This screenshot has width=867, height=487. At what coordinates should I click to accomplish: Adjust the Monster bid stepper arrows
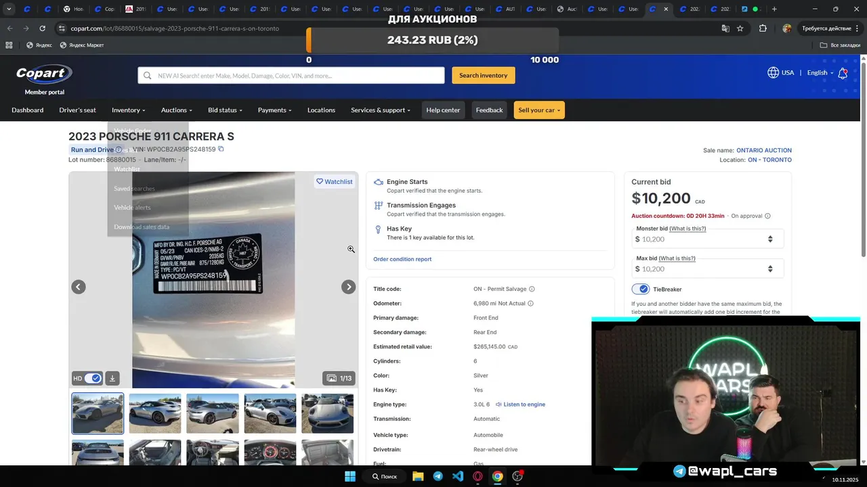pos(770,239)
